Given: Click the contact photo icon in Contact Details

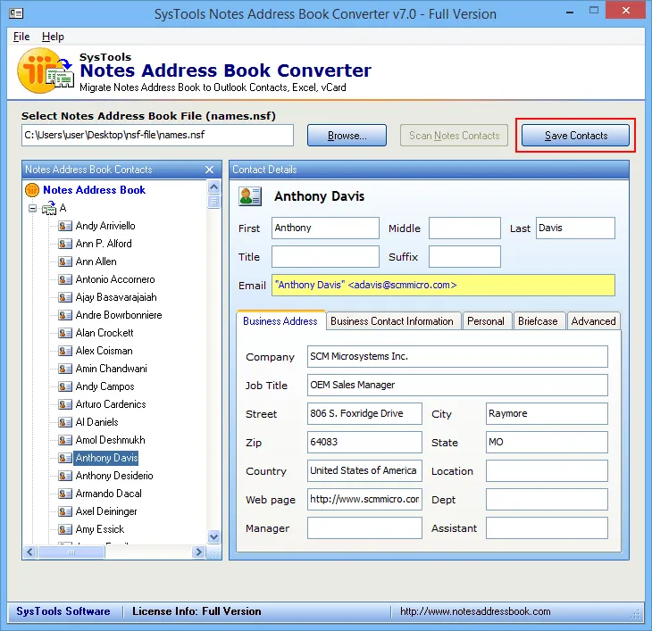Looking at the screenshot, I should coord(250,196).
